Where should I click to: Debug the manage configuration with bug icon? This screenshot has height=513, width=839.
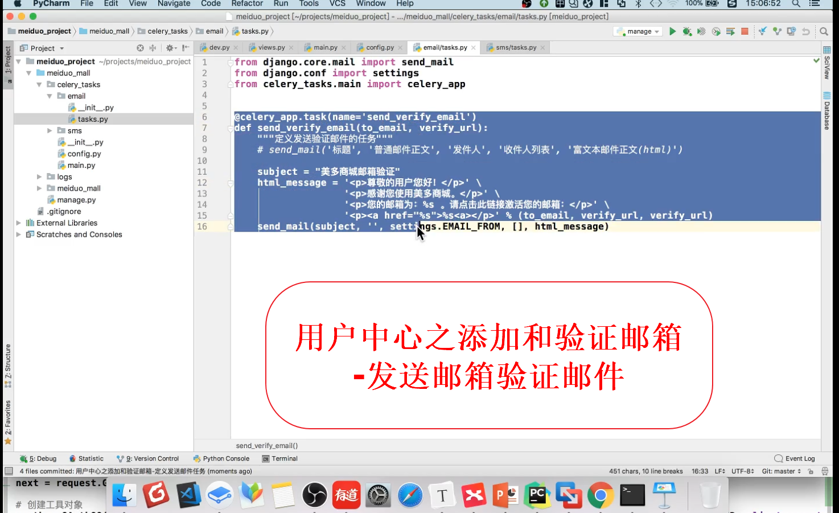687,31
